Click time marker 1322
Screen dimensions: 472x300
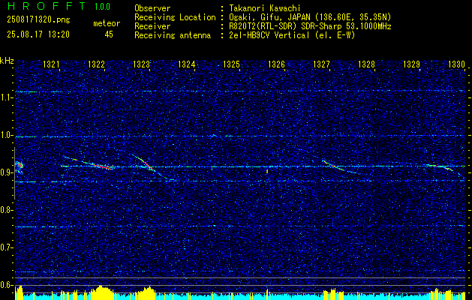click(96, 64)
